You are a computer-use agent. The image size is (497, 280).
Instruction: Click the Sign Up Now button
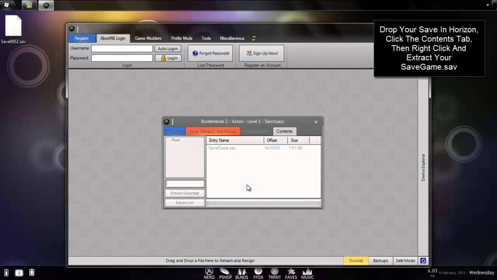pyautogui.click(x=262, y=53)
